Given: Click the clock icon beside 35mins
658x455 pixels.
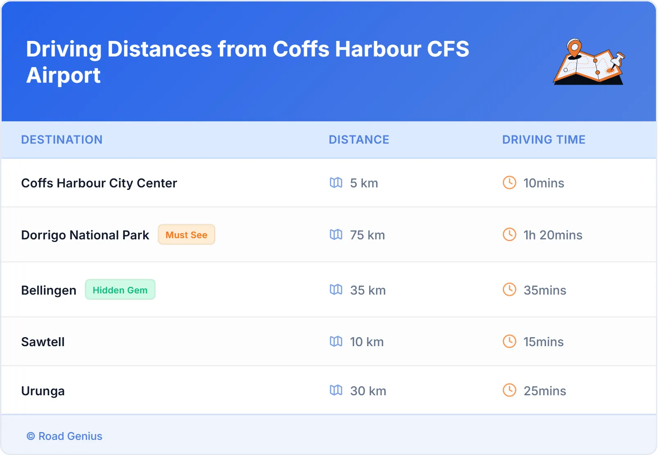Looking at the screenshot, I should click(x=509, y=290).
